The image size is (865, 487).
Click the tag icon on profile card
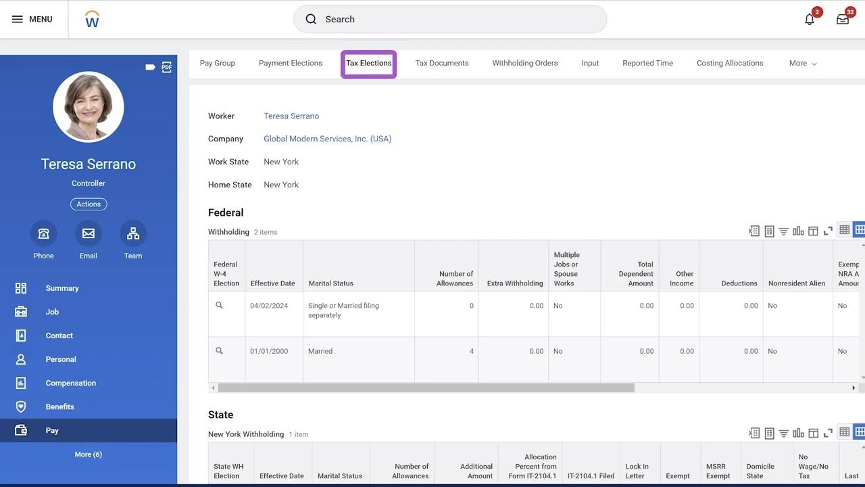click(150, 67)
